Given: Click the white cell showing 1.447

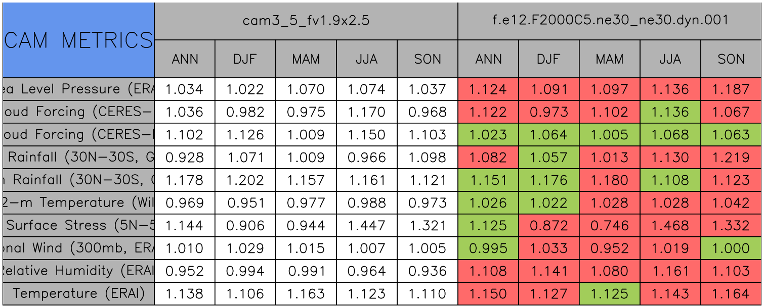Looking at the screenshot, I should [366, 225].
